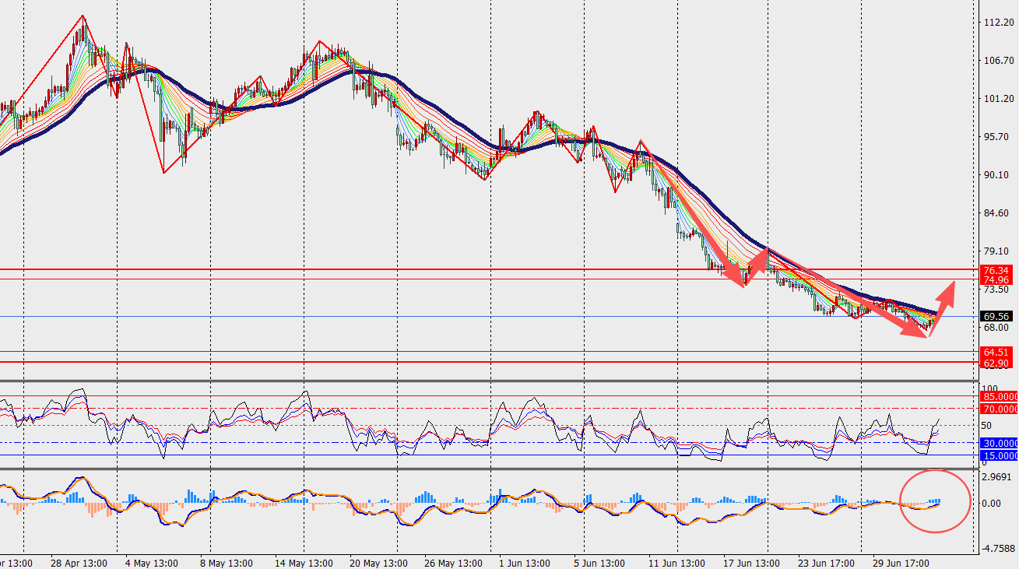Select the 85.0000 overbought level label
The image size is (1019, 569).
(998, 397)
